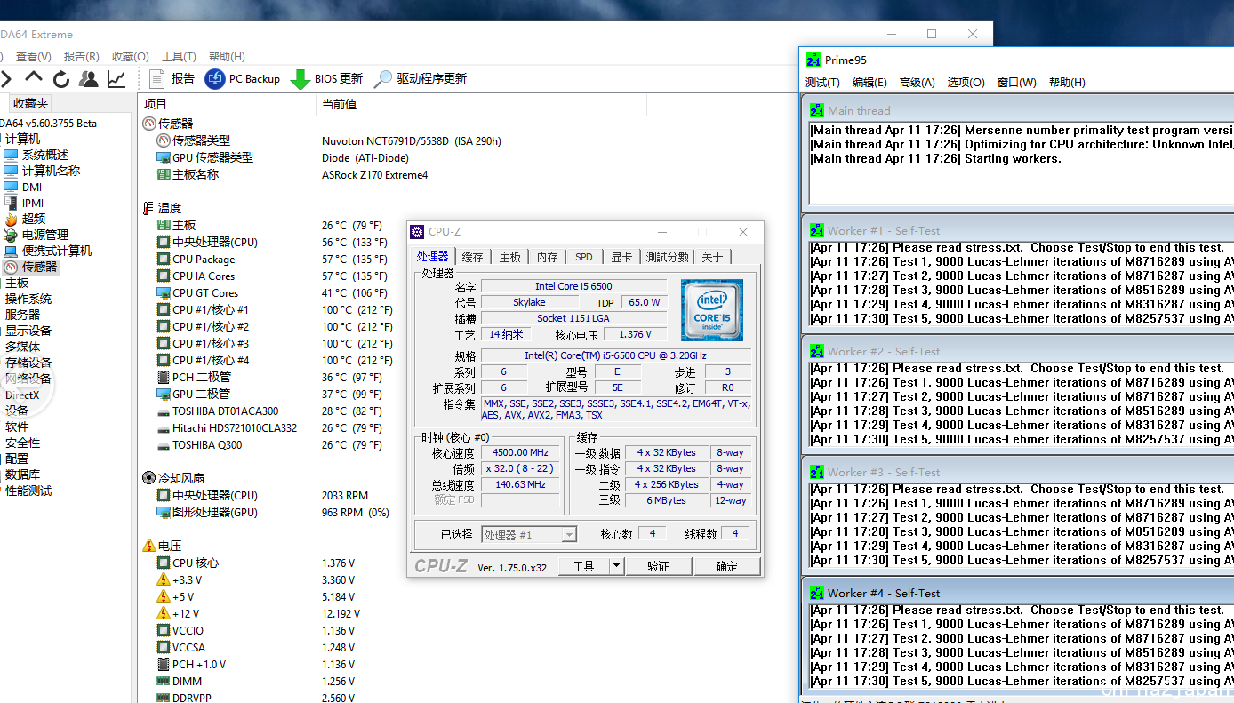This screenshot has width=1234, height=703.
Task: Expand 安全性 in the sidebar tree
Action: (x=22, y=443)
